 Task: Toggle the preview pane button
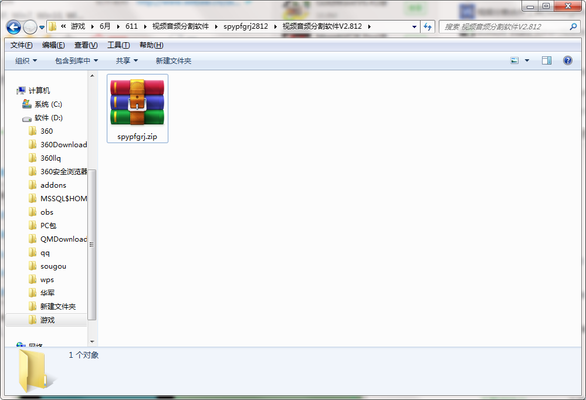546,60
